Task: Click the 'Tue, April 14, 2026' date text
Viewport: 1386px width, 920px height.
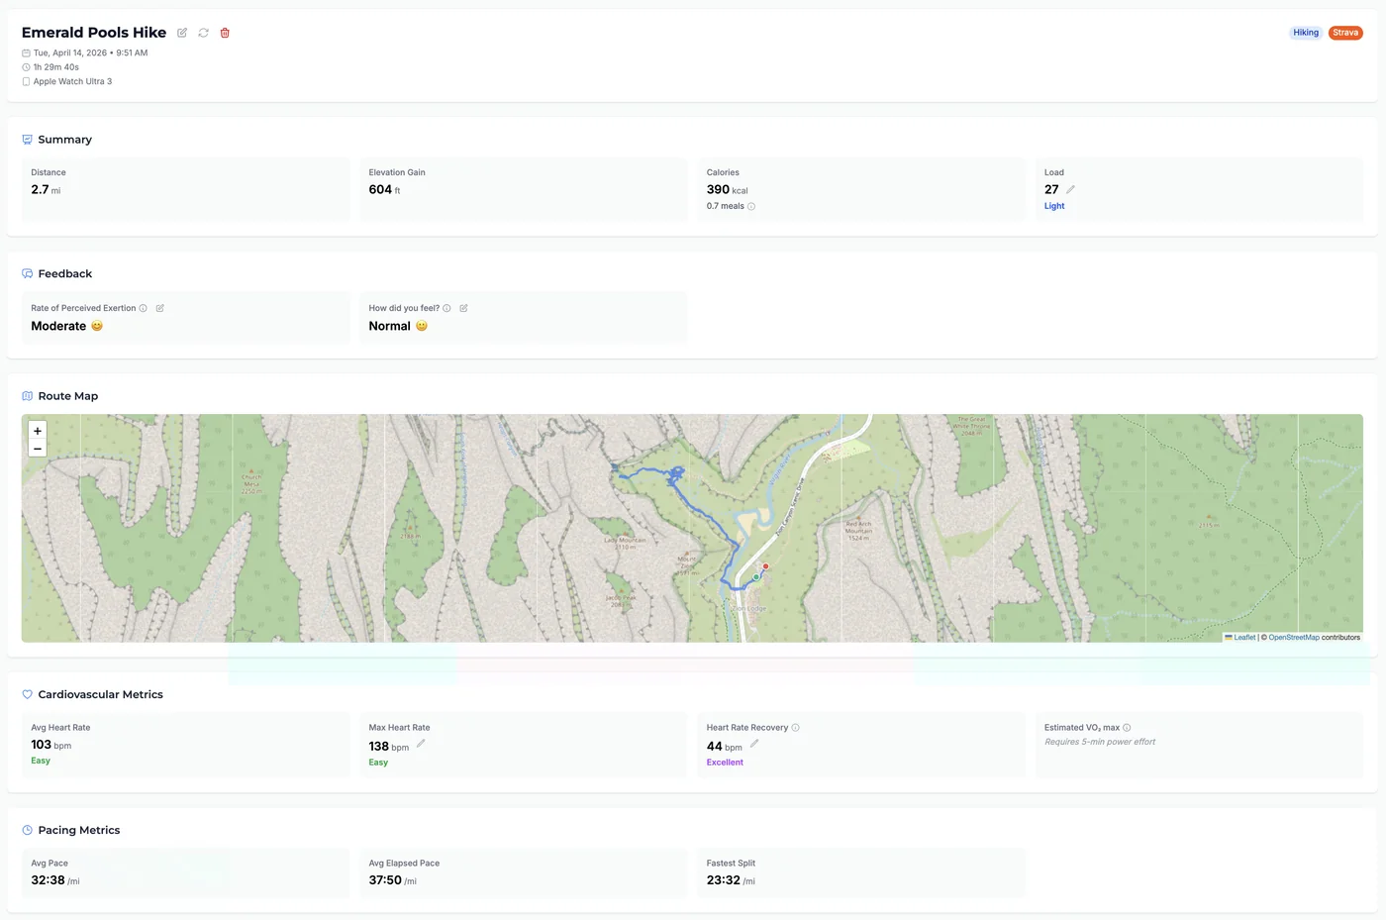Action: pos(70,53)
